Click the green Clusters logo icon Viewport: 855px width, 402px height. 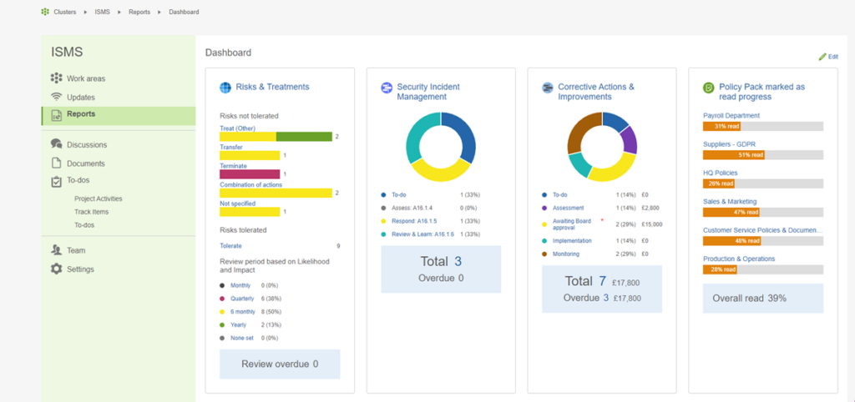pos(45,12)
